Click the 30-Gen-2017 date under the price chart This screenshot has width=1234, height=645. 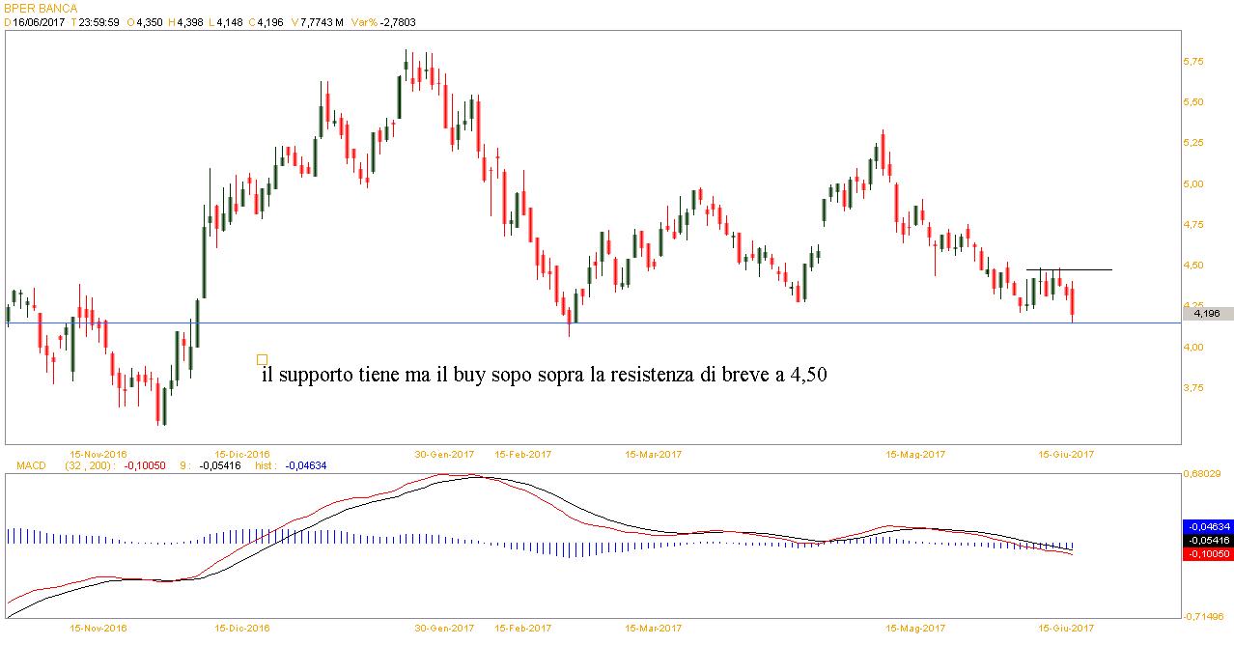444,453
